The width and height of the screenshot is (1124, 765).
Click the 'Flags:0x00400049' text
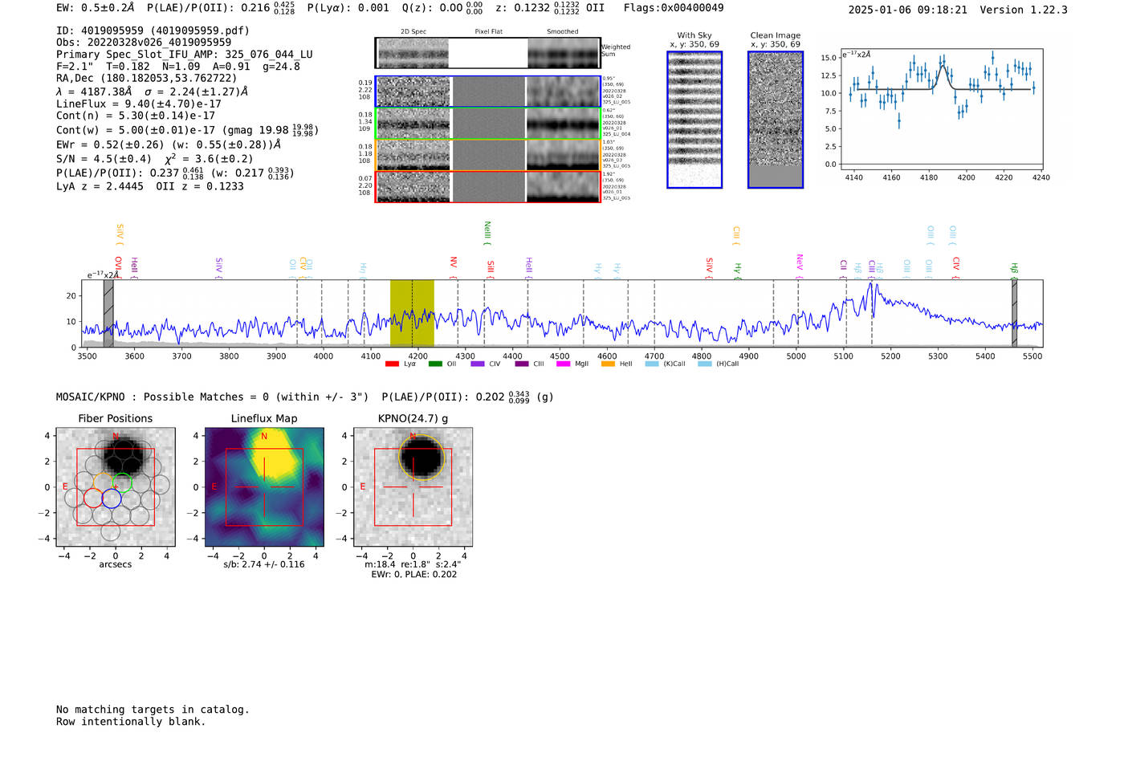click(674, 8)
